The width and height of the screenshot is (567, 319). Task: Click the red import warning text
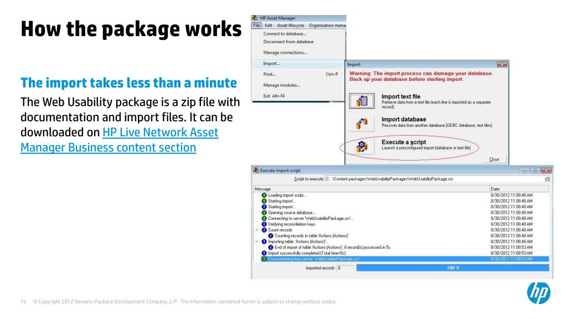[x=421, y=76]
